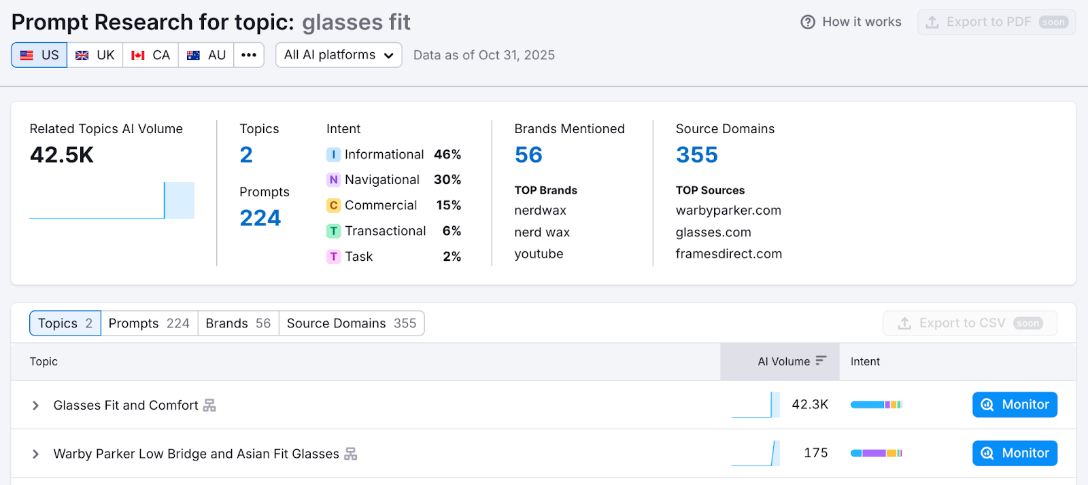Image resolution: width=1088 pixels, height=485 pixels.
Task: Show more countries via three-dots button
Action: [x=249, y=55]
